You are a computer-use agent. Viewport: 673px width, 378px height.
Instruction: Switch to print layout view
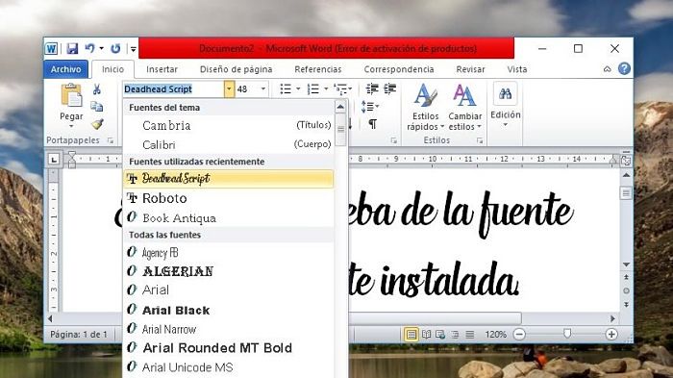tap(411, 334)
